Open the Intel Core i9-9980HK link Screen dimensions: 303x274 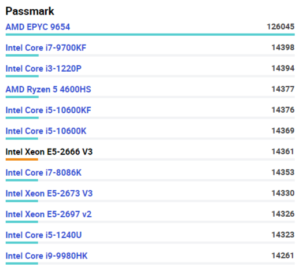[x=46, y=256]
